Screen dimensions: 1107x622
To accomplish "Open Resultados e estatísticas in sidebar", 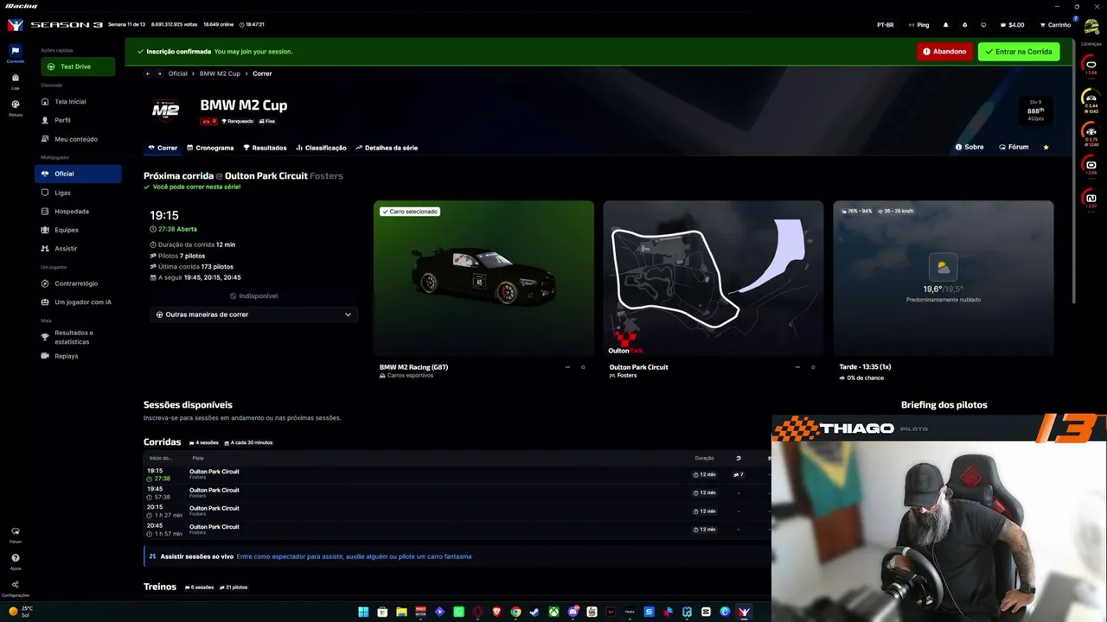I will click(78, 337).
